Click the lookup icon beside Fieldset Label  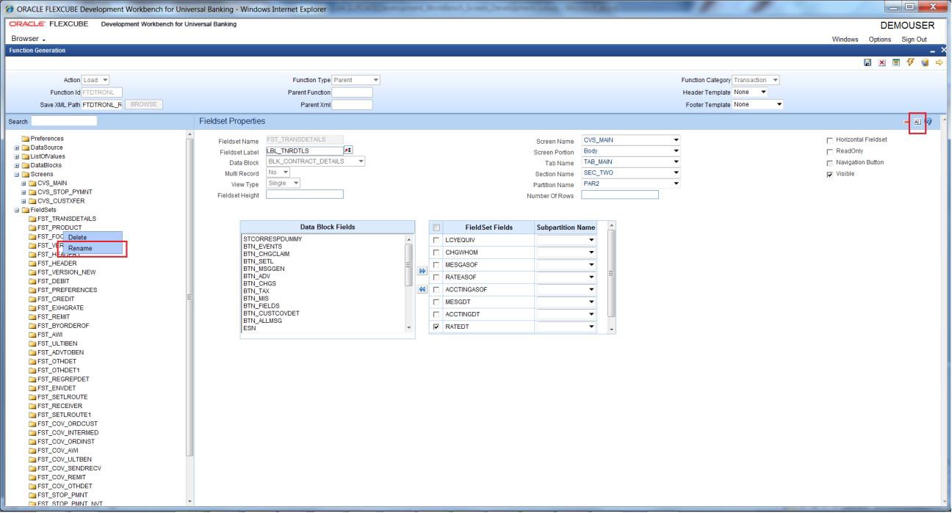(347, 150)
